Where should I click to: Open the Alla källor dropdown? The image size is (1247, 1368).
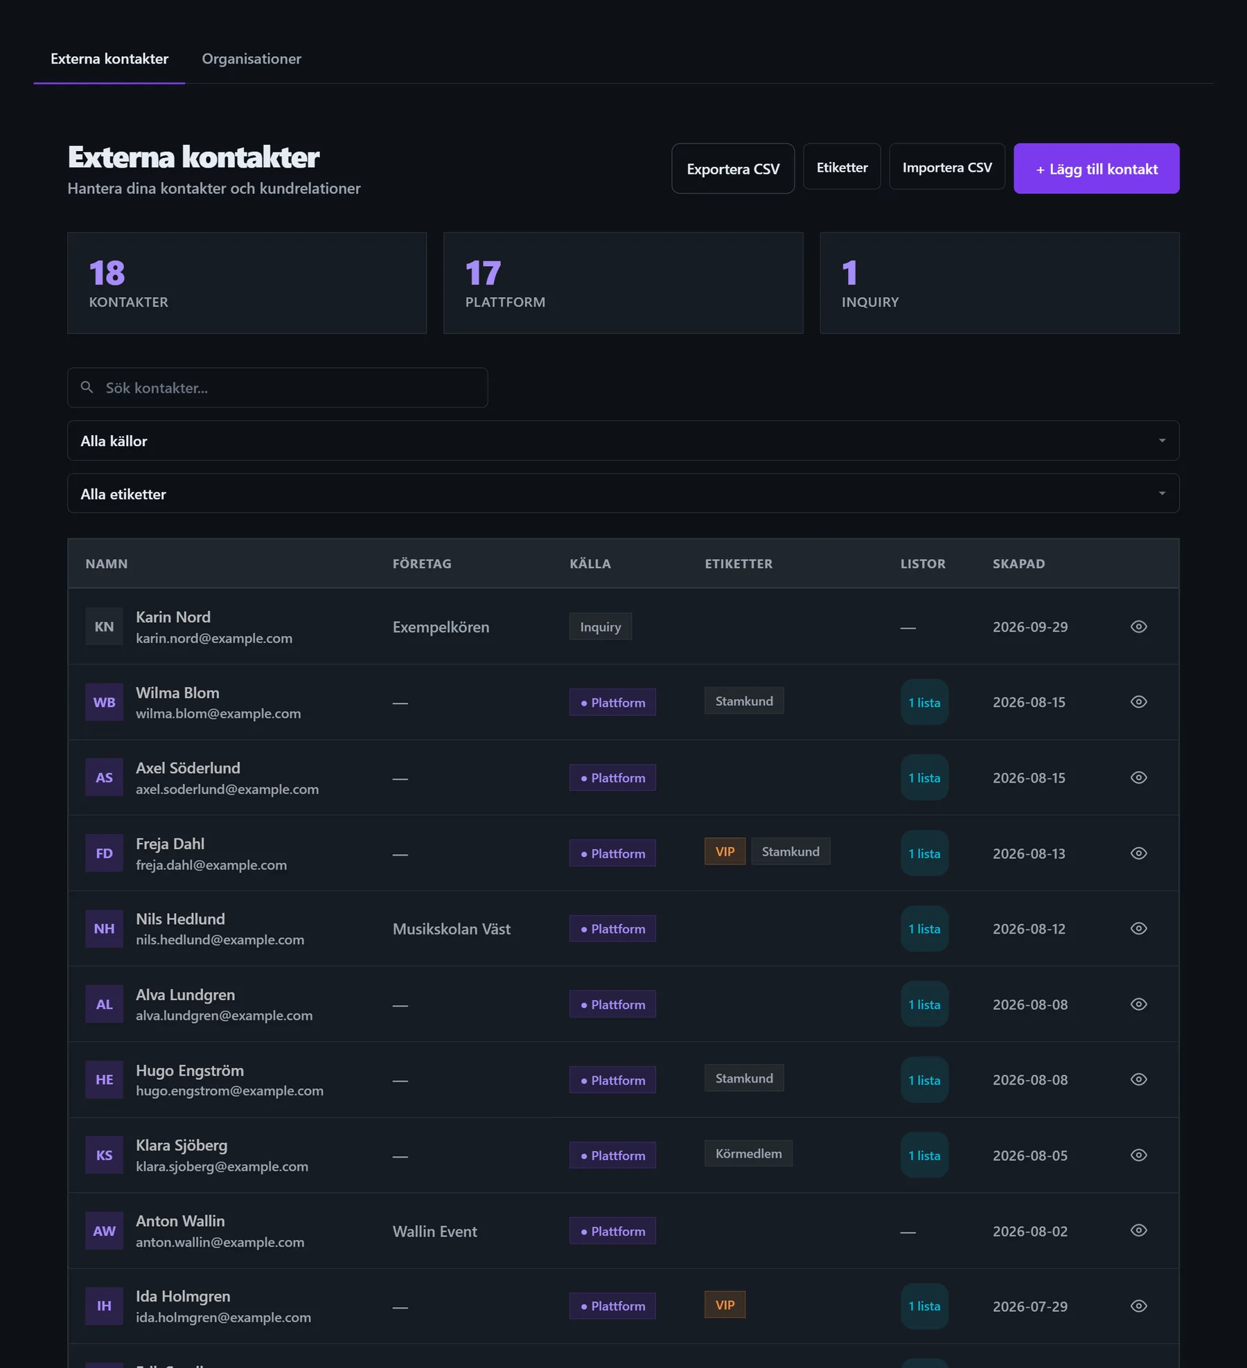[623, 441]
